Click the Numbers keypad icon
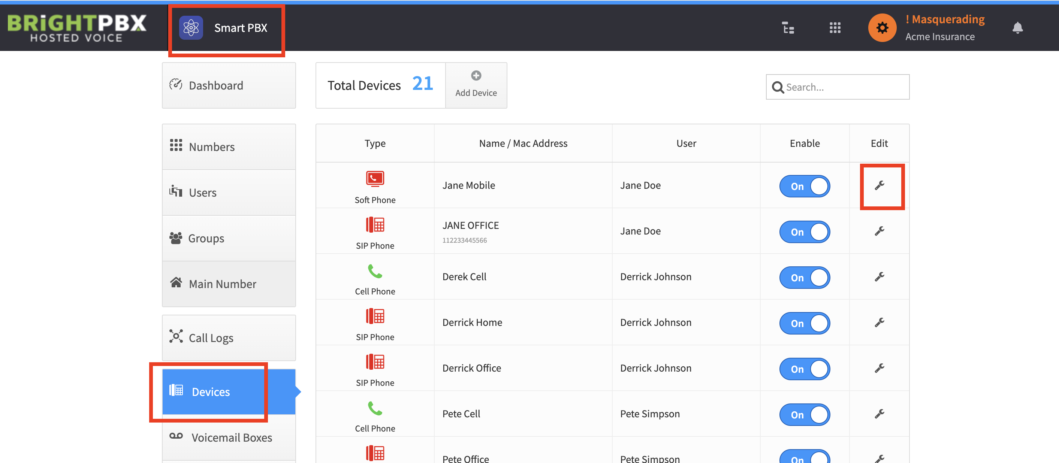The image size is (1059, 463). click(176, 145)
